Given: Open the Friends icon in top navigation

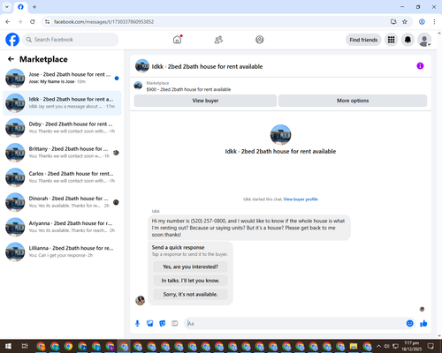Looking at the screenshot, I should pyautogui.click(x=218, y=40).
